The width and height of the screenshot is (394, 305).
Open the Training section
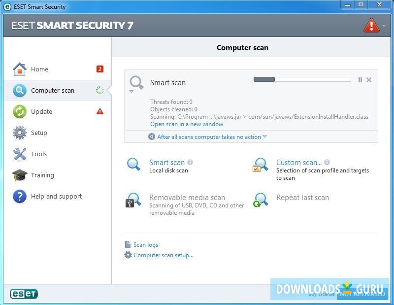pos(58,175)
